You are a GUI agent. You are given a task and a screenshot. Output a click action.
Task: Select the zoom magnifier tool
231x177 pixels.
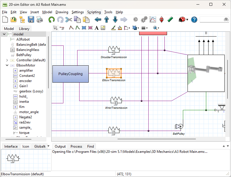point(155,28)
